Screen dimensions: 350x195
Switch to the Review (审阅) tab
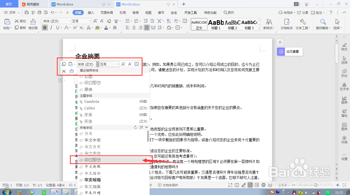tap(136, 13)
